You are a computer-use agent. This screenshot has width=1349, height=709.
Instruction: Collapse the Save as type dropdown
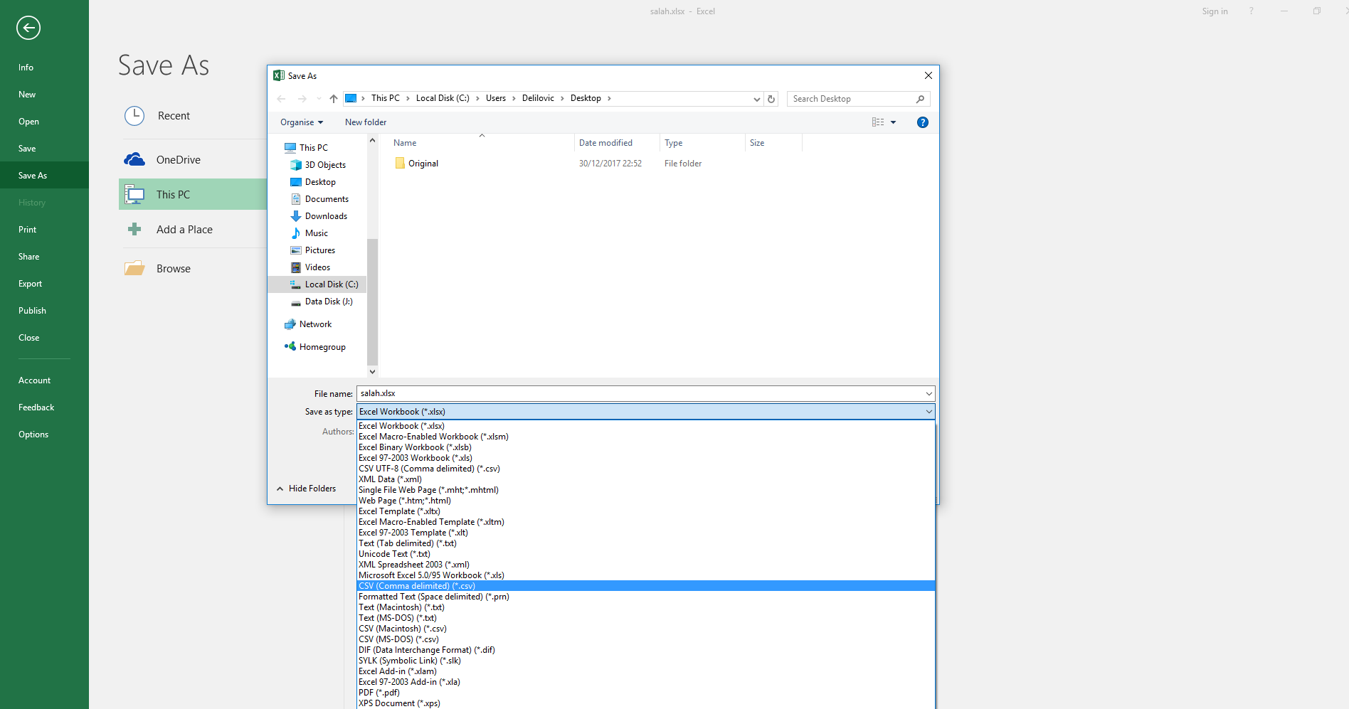[929, 412]
